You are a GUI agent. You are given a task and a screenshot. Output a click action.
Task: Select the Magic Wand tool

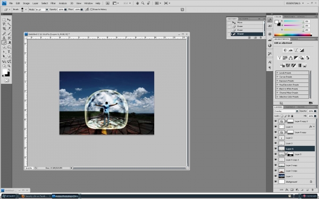pyautogui.click(x=9, y=24)
